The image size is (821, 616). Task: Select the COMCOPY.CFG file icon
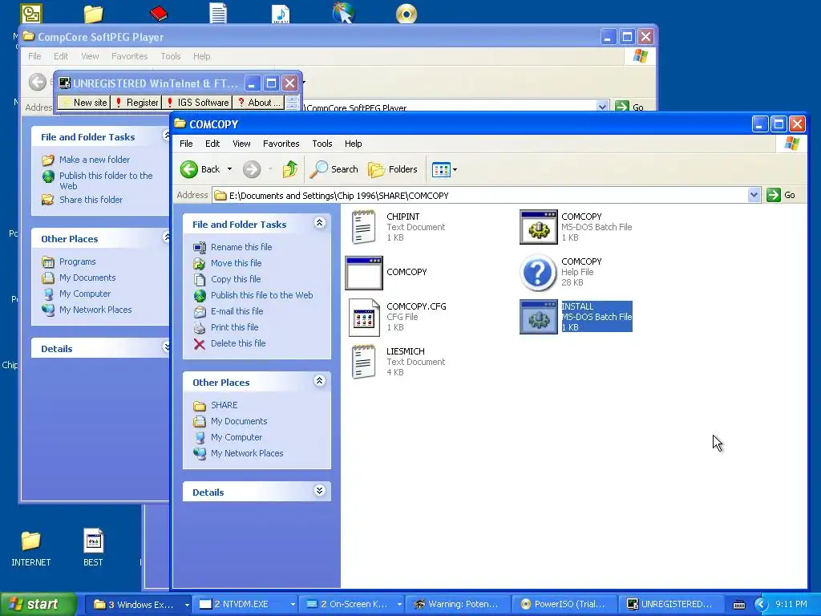coord(364,318)
